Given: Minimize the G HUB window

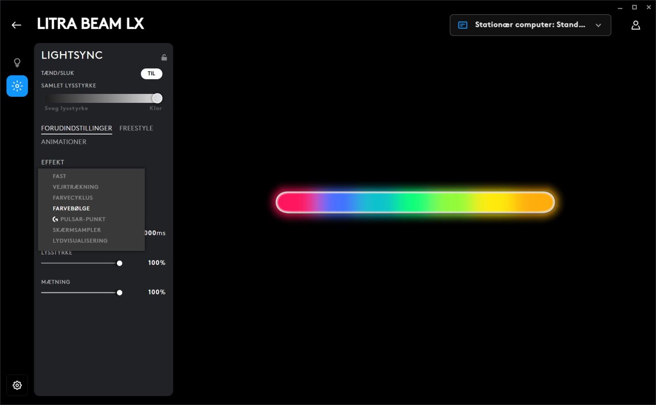Looking at the screenshot, I should tap(620, 7).
